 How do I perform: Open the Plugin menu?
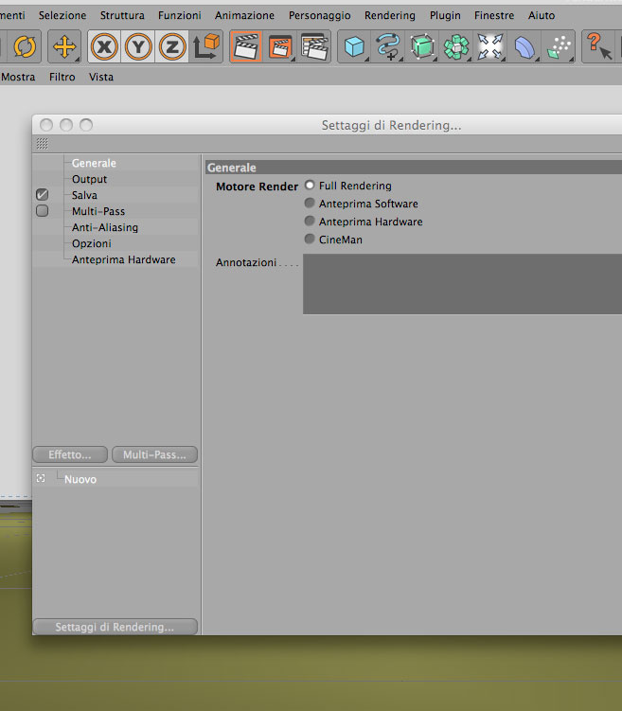point(445,15)
